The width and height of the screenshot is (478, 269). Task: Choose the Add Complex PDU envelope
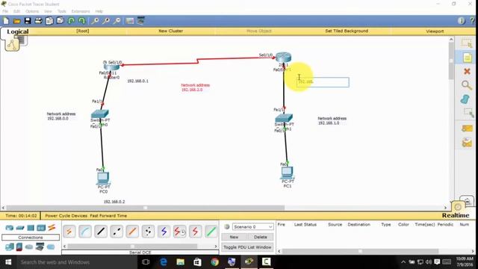tap(467, 142)
